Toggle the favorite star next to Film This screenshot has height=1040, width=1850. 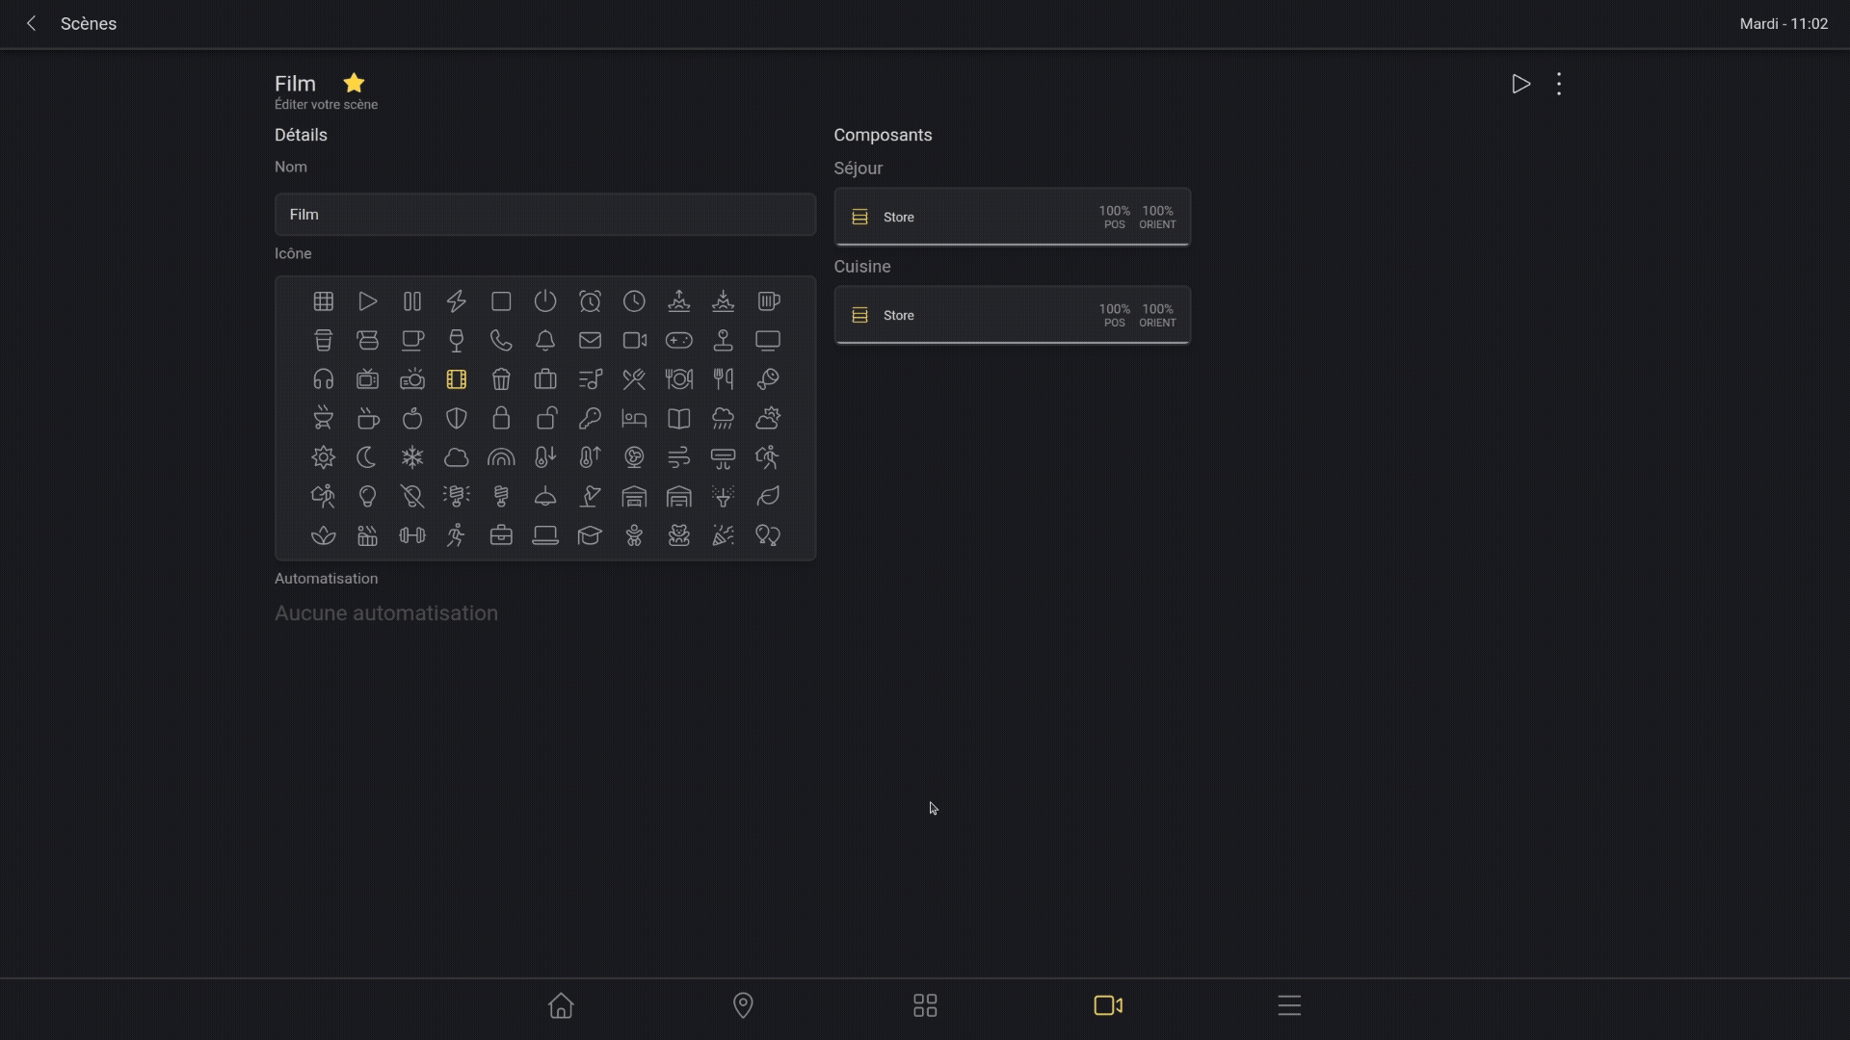pos(354,83)
